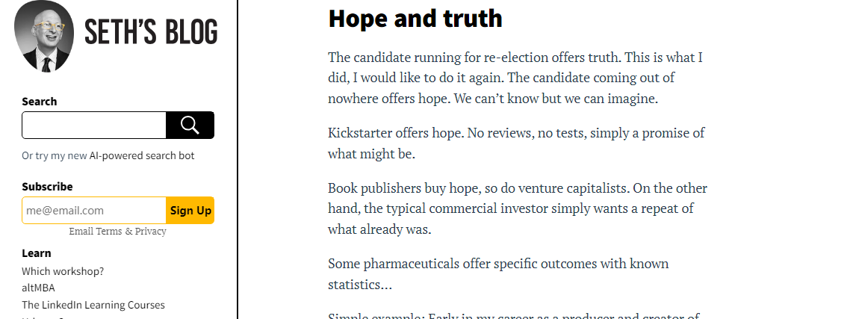Select the Which workshop? menu link

(63, 271)
